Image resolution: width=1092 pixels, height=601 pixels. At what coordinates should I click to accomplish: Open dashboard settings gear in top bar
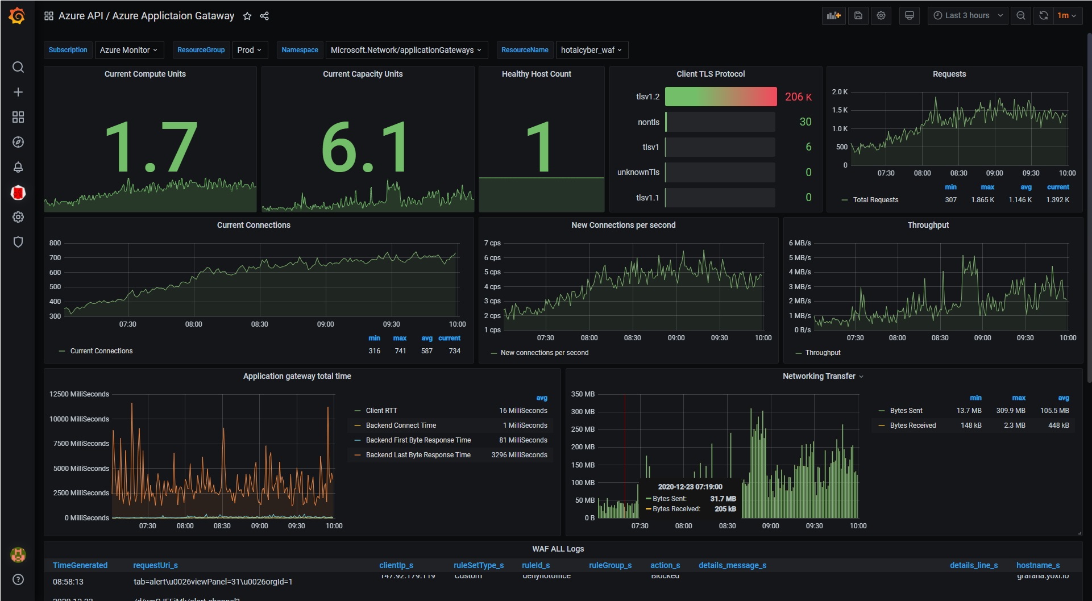[x=881, y=16]
